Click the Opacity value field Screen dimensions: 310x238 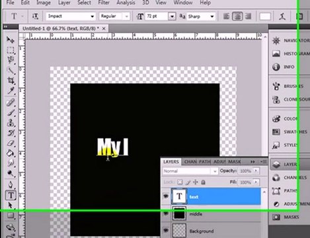coord(245,171)
